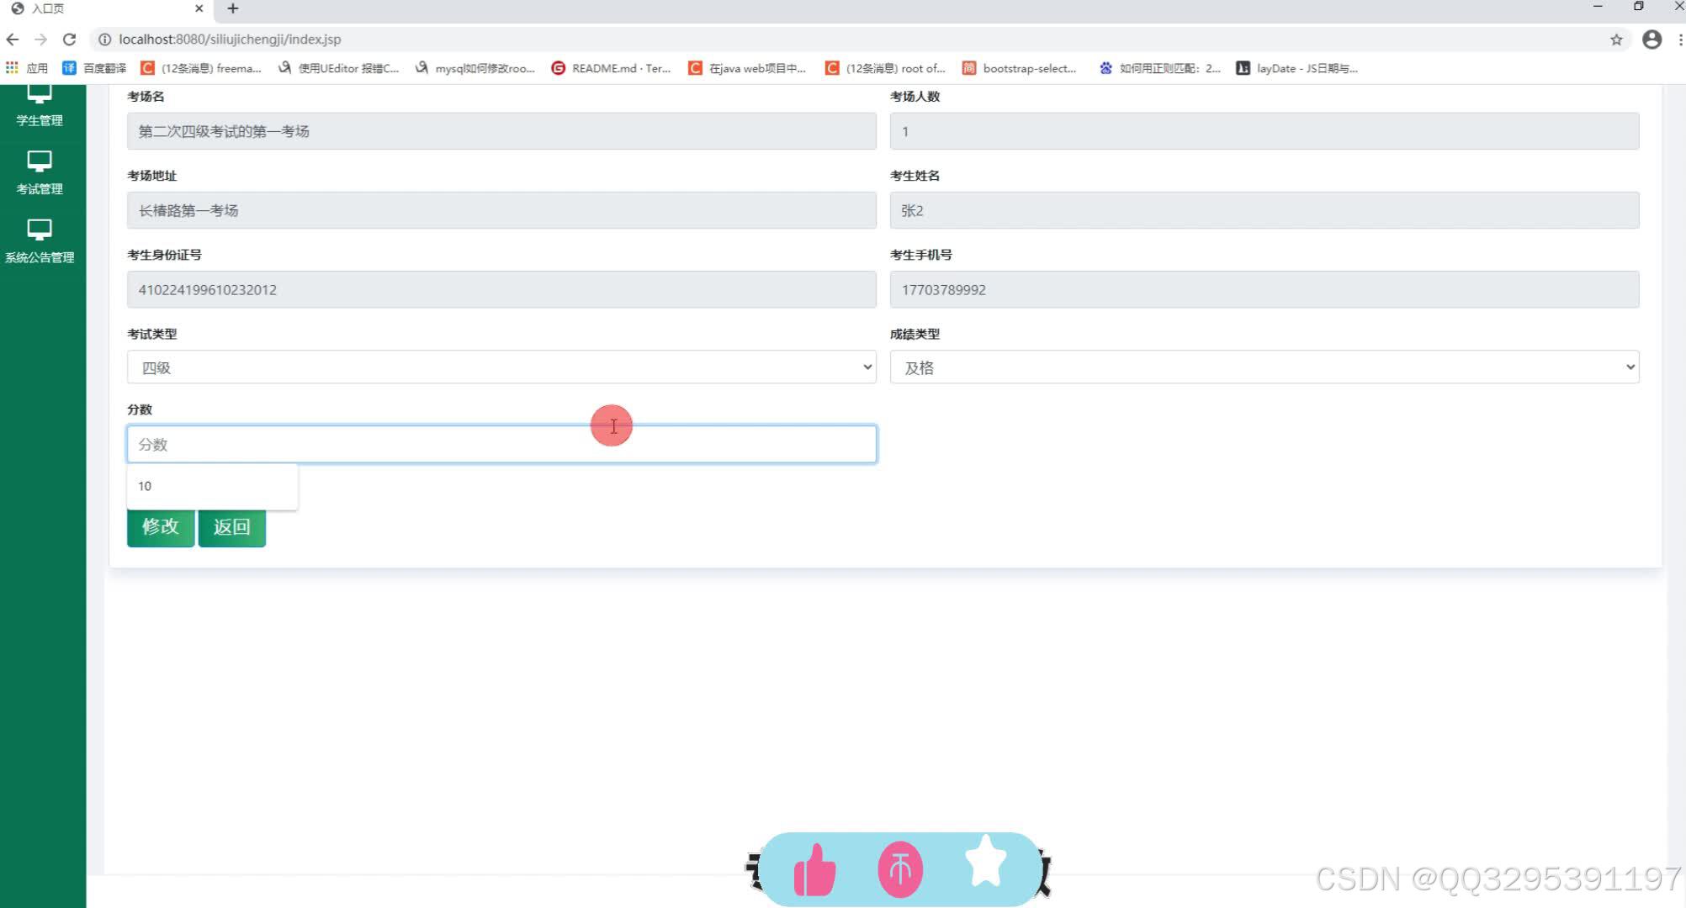Click the 考场人数 field showing 1
This screenshot has height=908, width=1686.
click(1264, 131)
